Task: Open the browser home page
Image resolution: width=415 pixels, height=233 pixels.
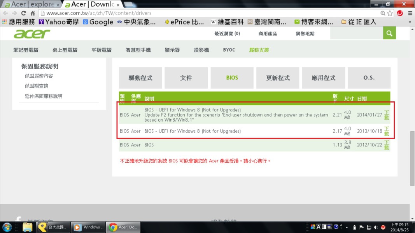Action: 33,13
